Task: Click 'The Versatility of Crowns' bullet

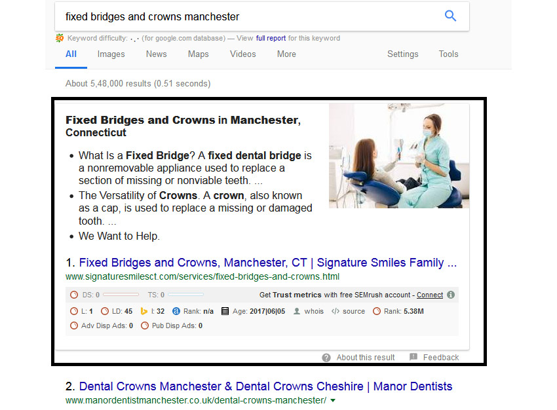Action: [x=195, y=208]
